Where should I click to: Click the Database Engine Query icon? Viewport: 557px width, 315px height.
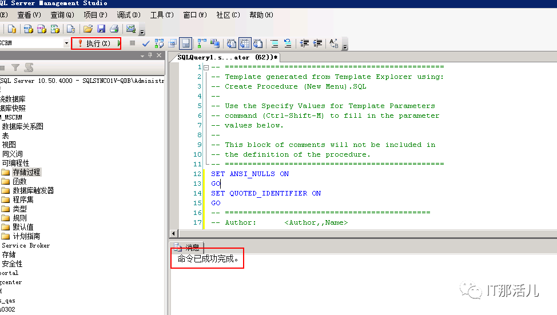coord(11,29)
